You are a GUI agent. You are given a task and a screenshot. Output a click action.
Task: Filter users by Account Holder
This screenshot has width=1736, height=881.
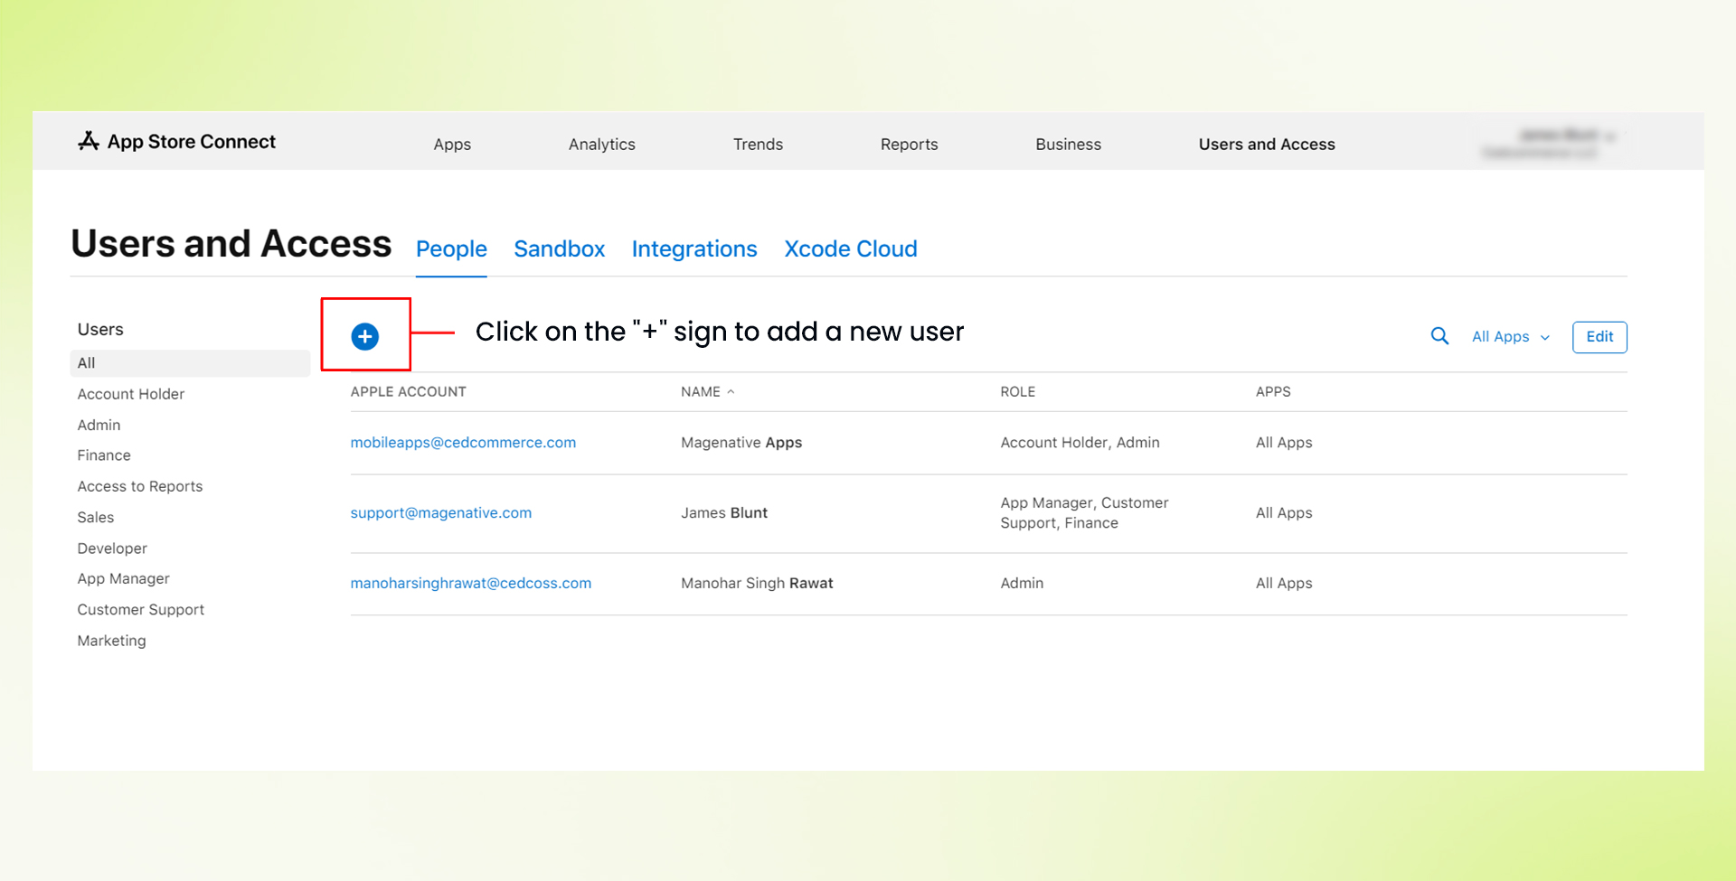coord(131,394)
